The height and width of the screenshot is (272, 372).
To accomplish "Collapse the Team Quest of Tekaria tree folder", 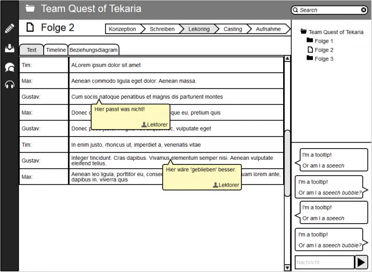I will [x=304, y=32].
